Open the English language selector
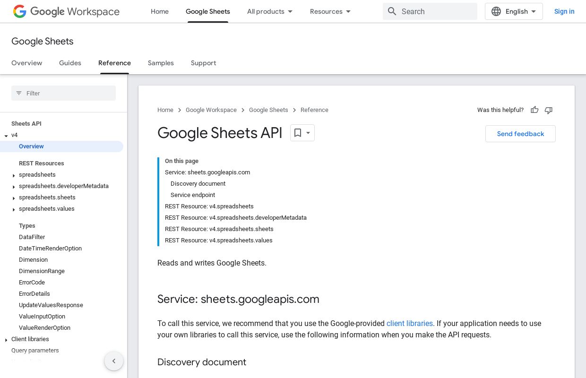The image size is (586, 378). (514, 11)
